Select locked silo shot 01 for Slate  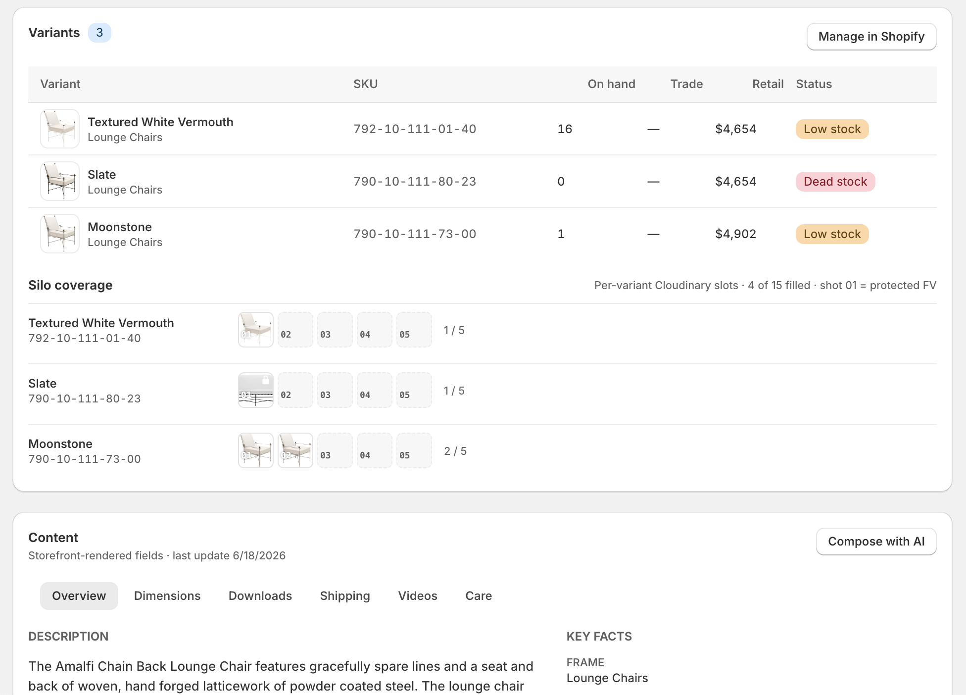click(256, 390)
